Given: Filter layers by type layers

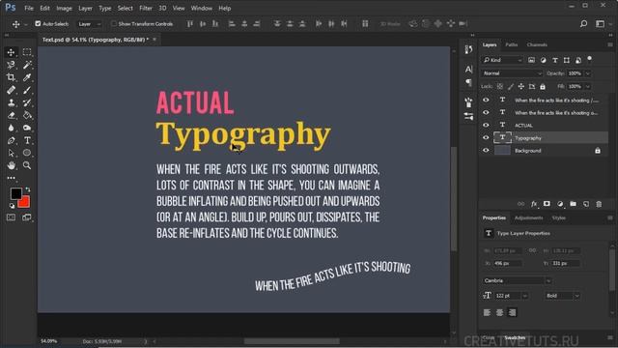Looking at the screenshot, I should 555,60.
